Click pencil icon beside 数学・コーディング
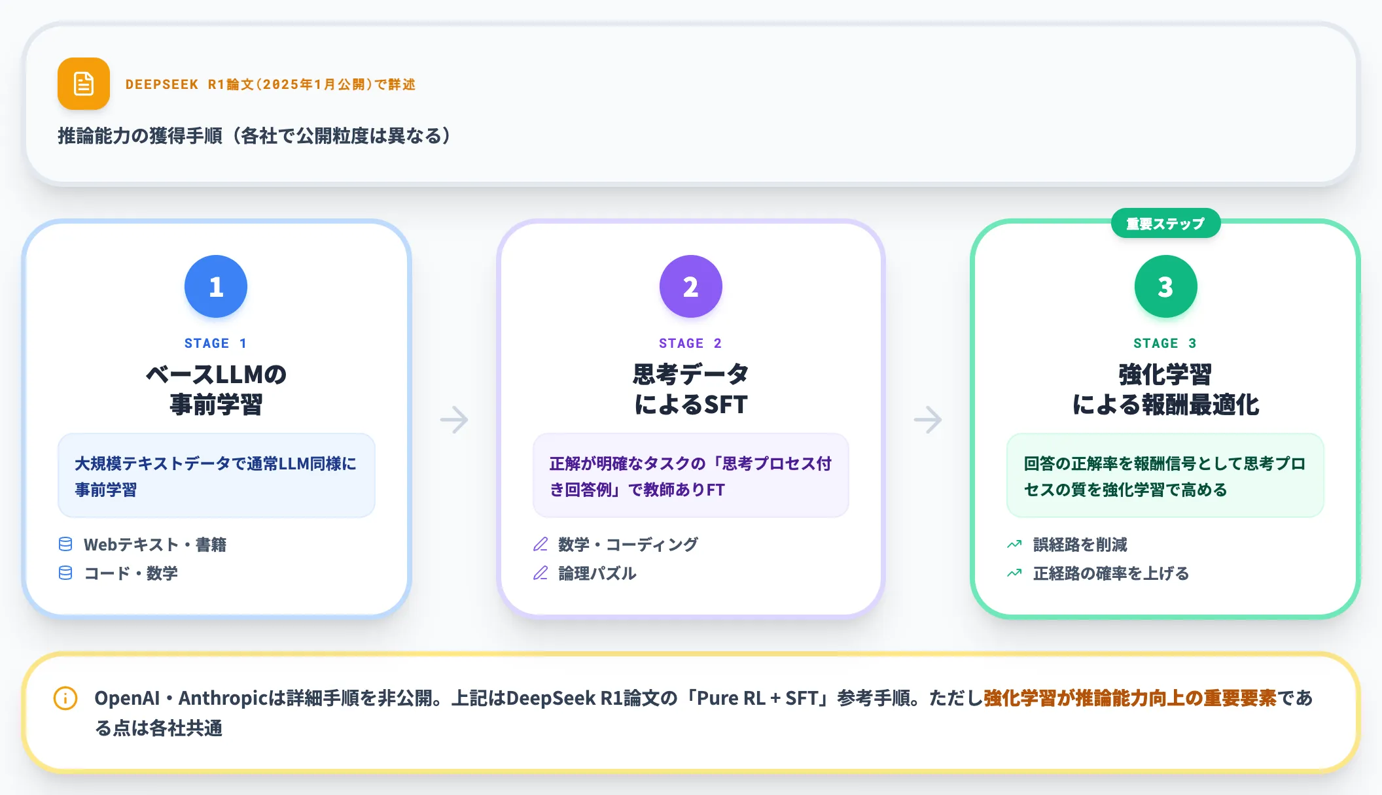The width and height of the screenshot is (1382, 795). pyautogui.click(x=540, y=544)
